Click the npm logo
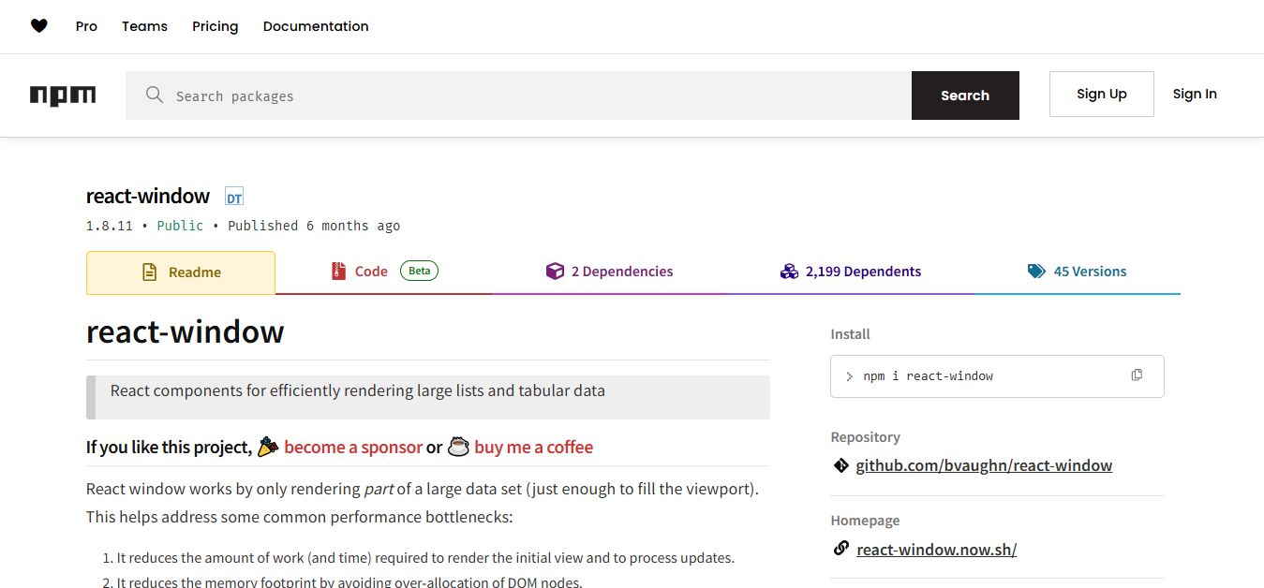 [x=63, y=95]
